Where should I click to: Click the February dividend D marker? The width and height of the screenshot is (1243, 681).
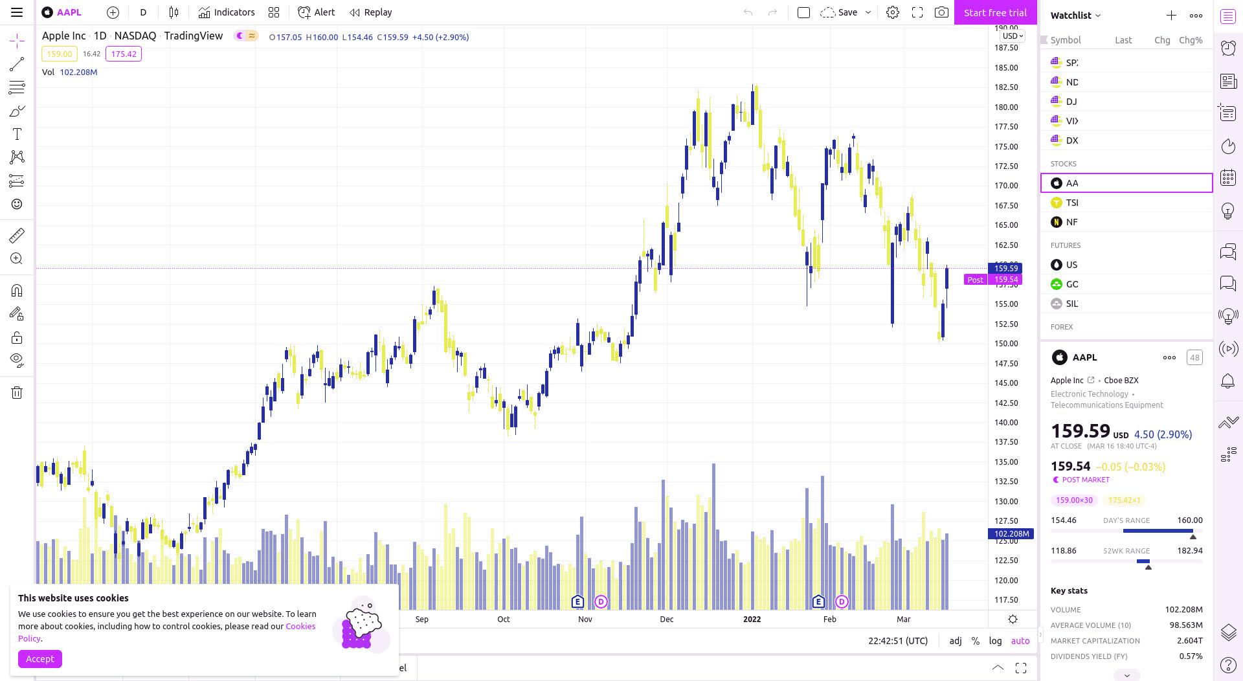(x=842, y=602)
